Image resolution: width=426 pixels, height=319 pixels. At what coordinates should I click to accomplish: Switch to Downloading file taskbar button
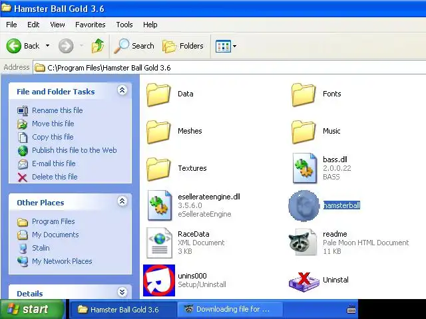[230, 309]
